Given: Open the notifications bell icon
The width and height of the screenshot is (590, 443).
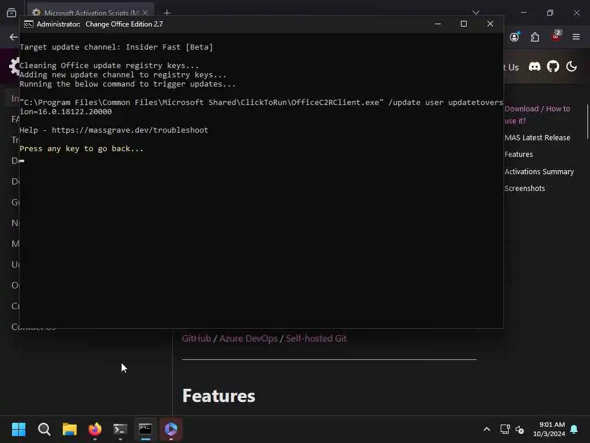Looking at the screenshot, I should [x=574, y=429].
